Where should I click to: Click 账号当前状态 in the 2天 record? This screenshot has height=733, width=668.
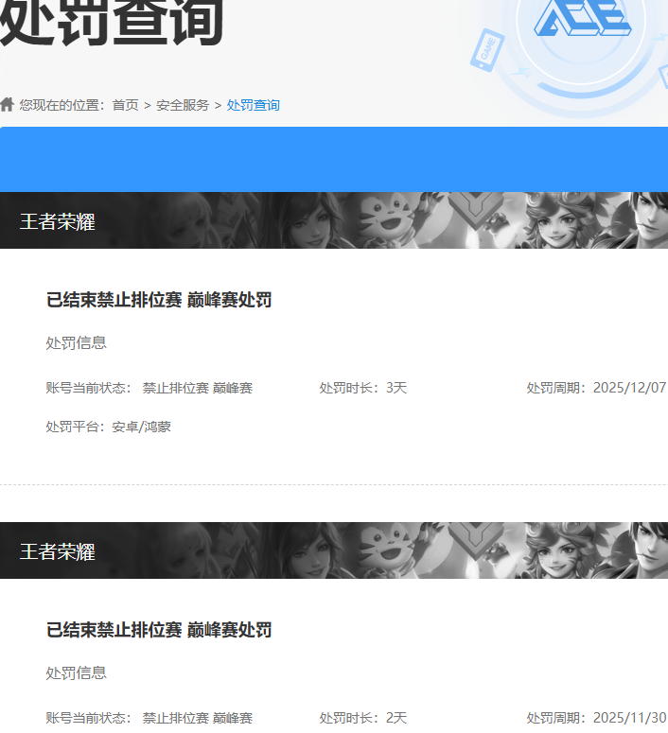click(149, 718)
